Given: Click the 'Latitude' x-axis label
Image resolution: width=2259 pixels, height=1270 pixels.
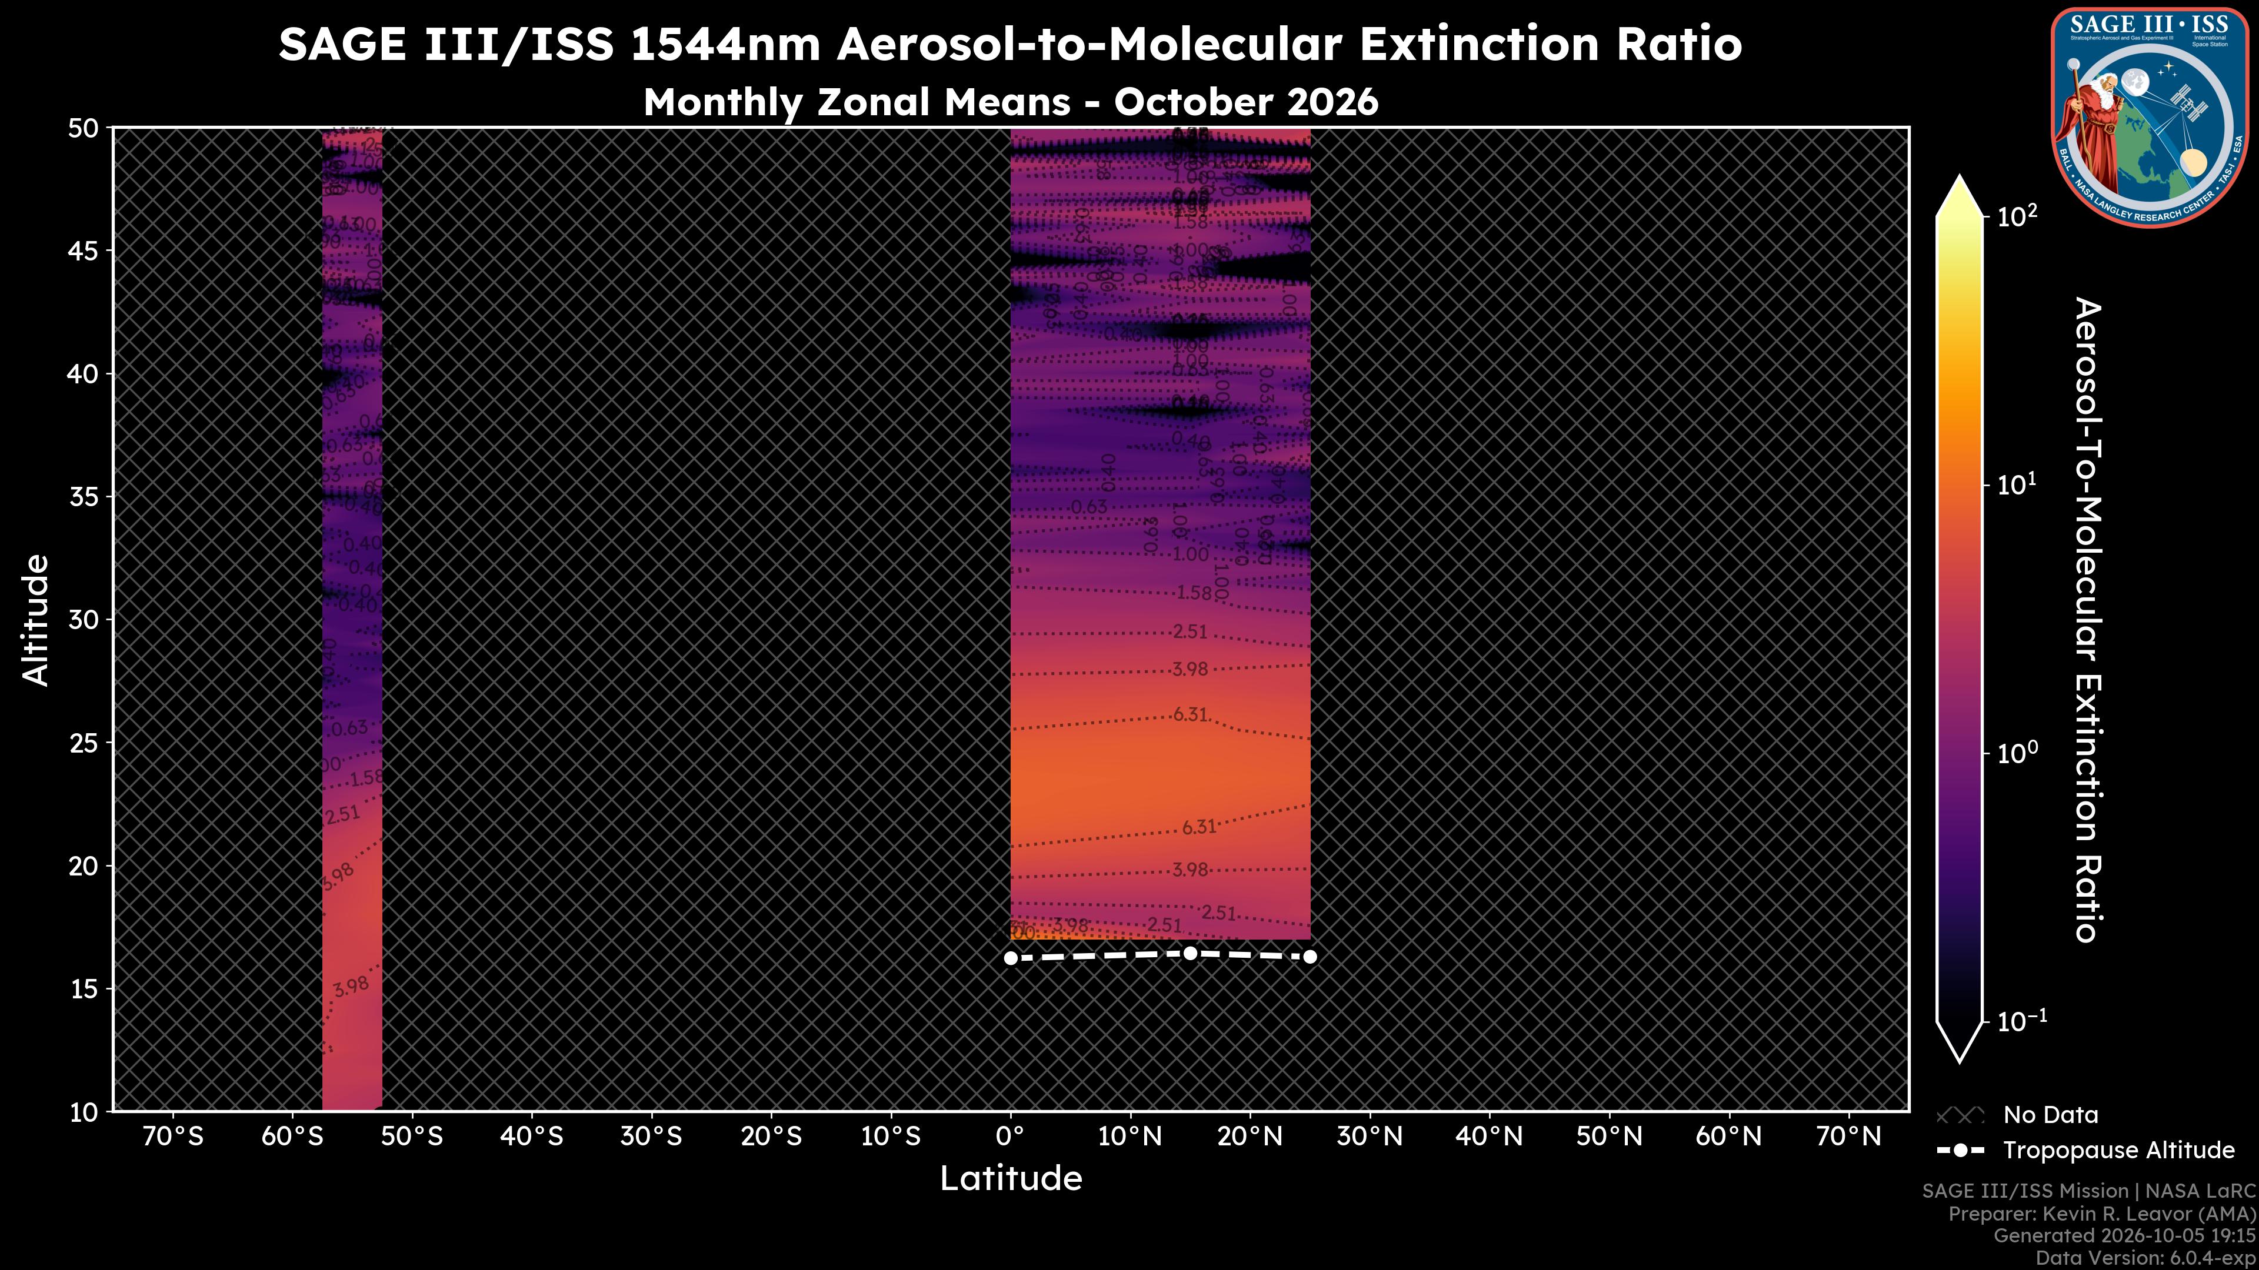Looking at the screenshot, I should (x=1011, y=1178).
